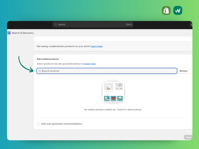Open notifications bell at top-right edge
The image size is (199, 149).
[191, 25]
